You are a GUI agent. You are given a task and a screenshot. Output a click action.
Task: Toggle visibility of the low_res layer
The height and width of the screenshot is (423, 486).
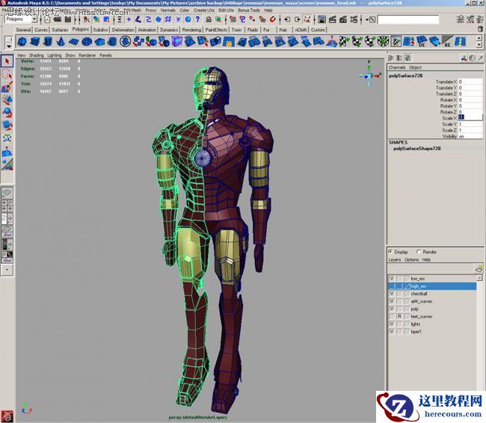[391, 278]
